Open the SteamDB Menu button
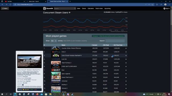Image resolution: width=172 pixels, height=96 pixels. [5, 8]
